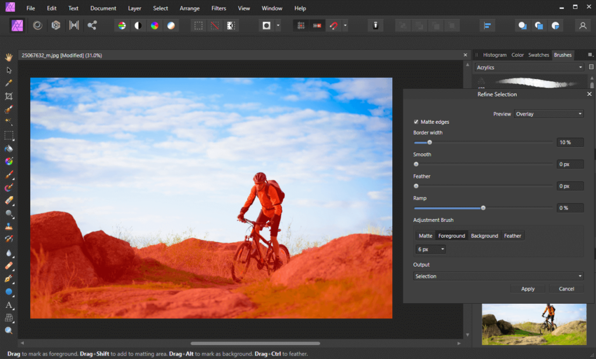Screen dimensions: 596x359
Task: Switch Adjustment Brush to Matte mode
Action: tap(425, 235)
